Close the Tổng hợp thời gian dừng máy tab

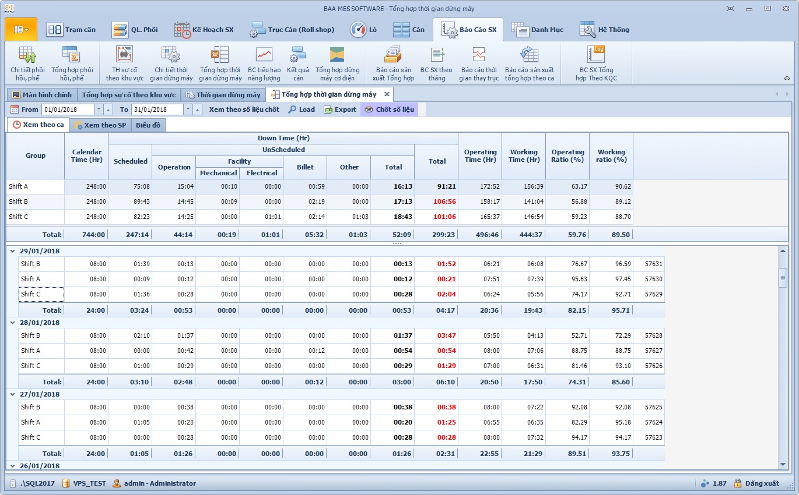[x=387, y=94]
